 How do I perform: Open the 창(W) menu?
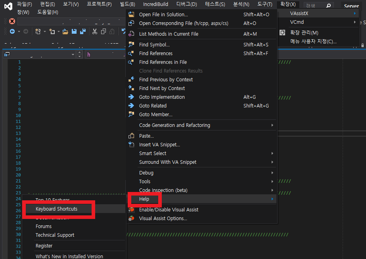point(23,12)
